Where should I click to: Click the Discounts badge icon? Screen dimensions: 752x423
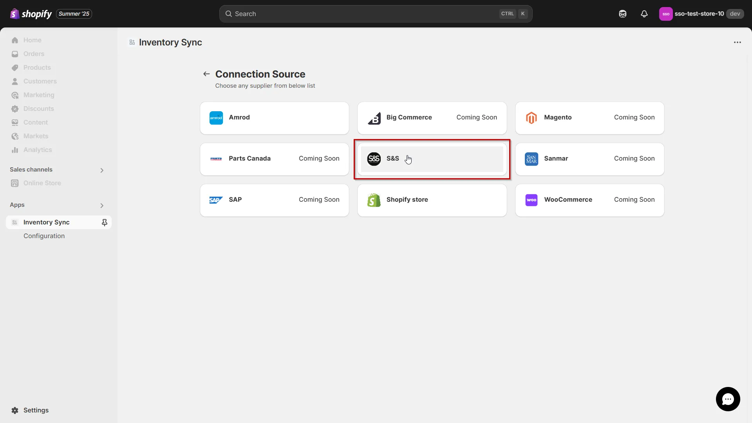tap(15, 108)
